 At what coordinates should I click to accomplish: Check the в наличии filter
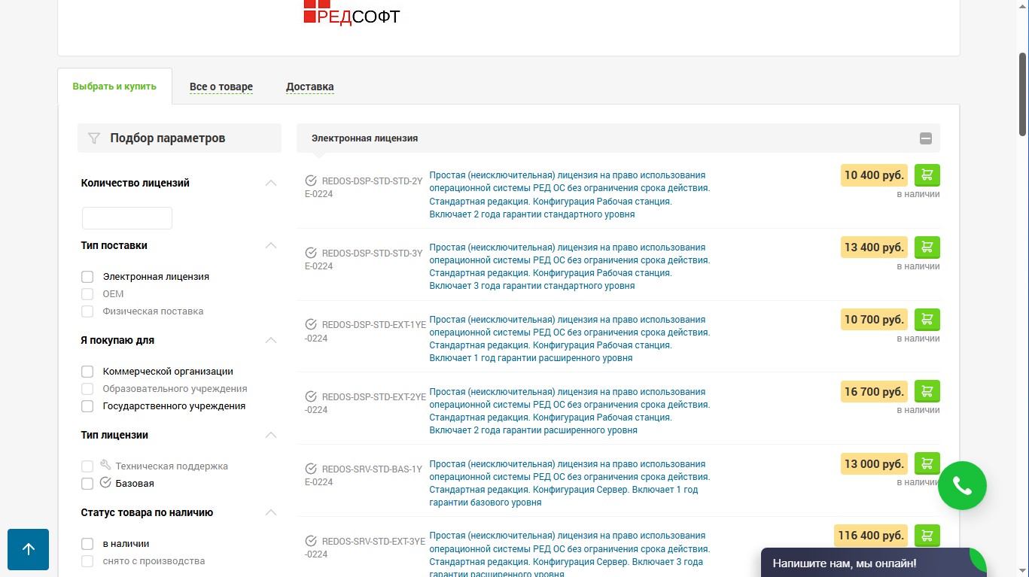[x=87, y=544]
